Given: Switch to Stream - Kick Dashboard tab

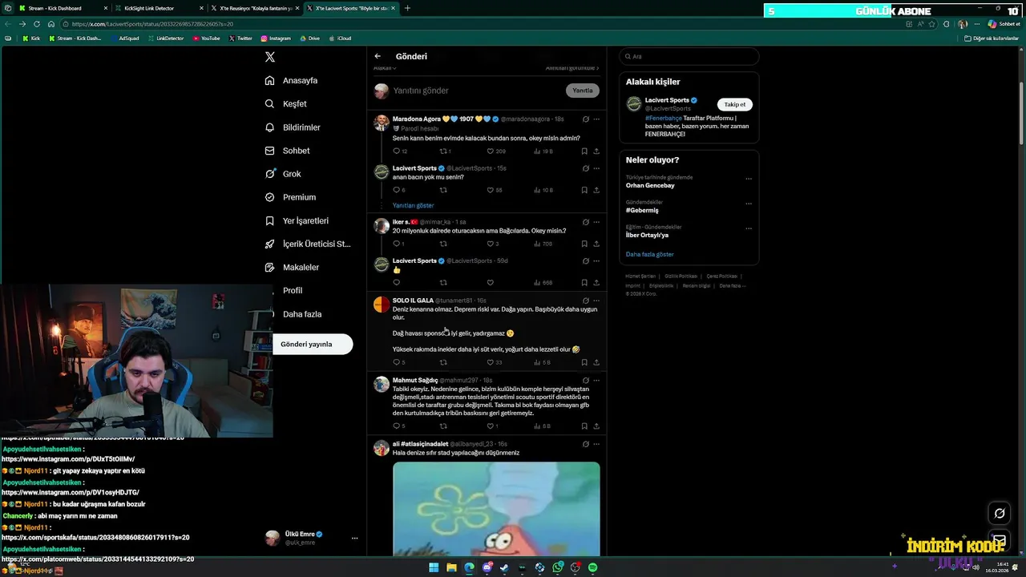Looking at the screenshot, I should 62,8.
